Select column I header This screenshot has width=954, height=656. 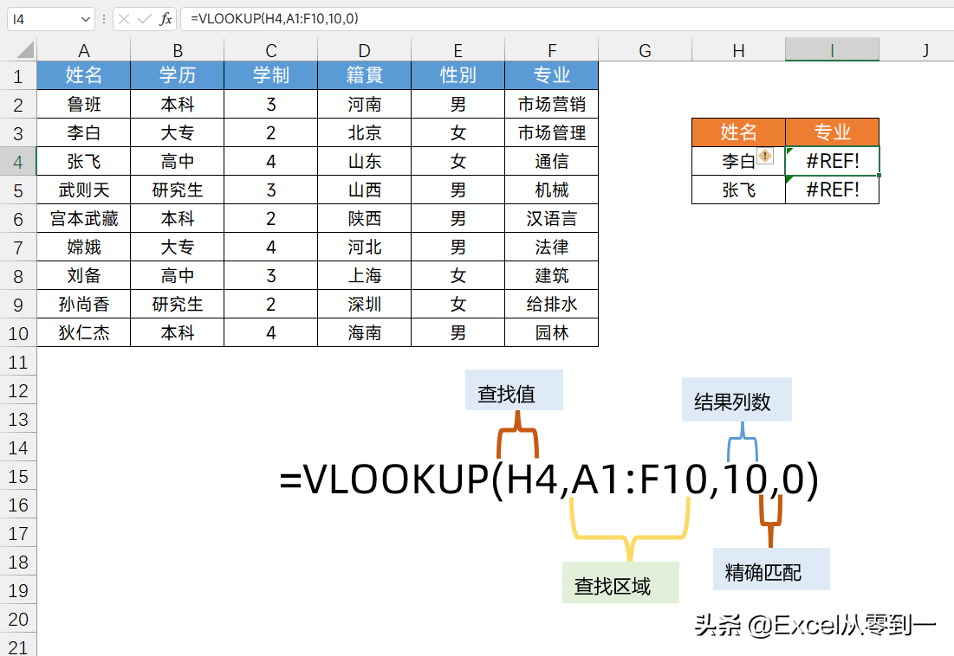click(833, 50)
